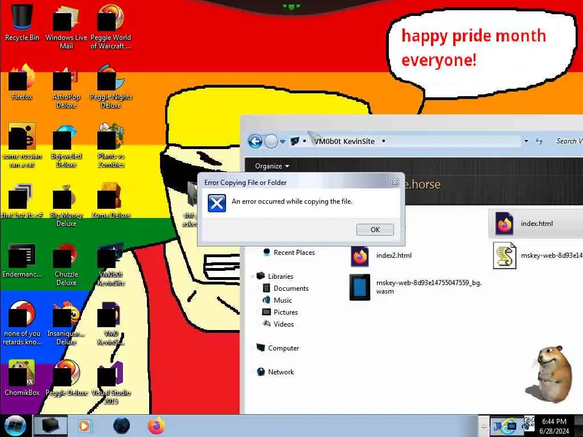Open the 'that but its c#' icon
This screenshot has width=583, height=437.
pos(22,201)
